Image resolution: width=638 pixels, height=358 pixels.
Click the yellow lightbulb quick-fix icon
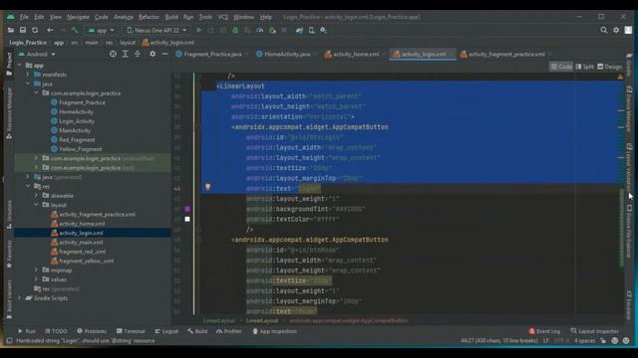click(208, 187)
